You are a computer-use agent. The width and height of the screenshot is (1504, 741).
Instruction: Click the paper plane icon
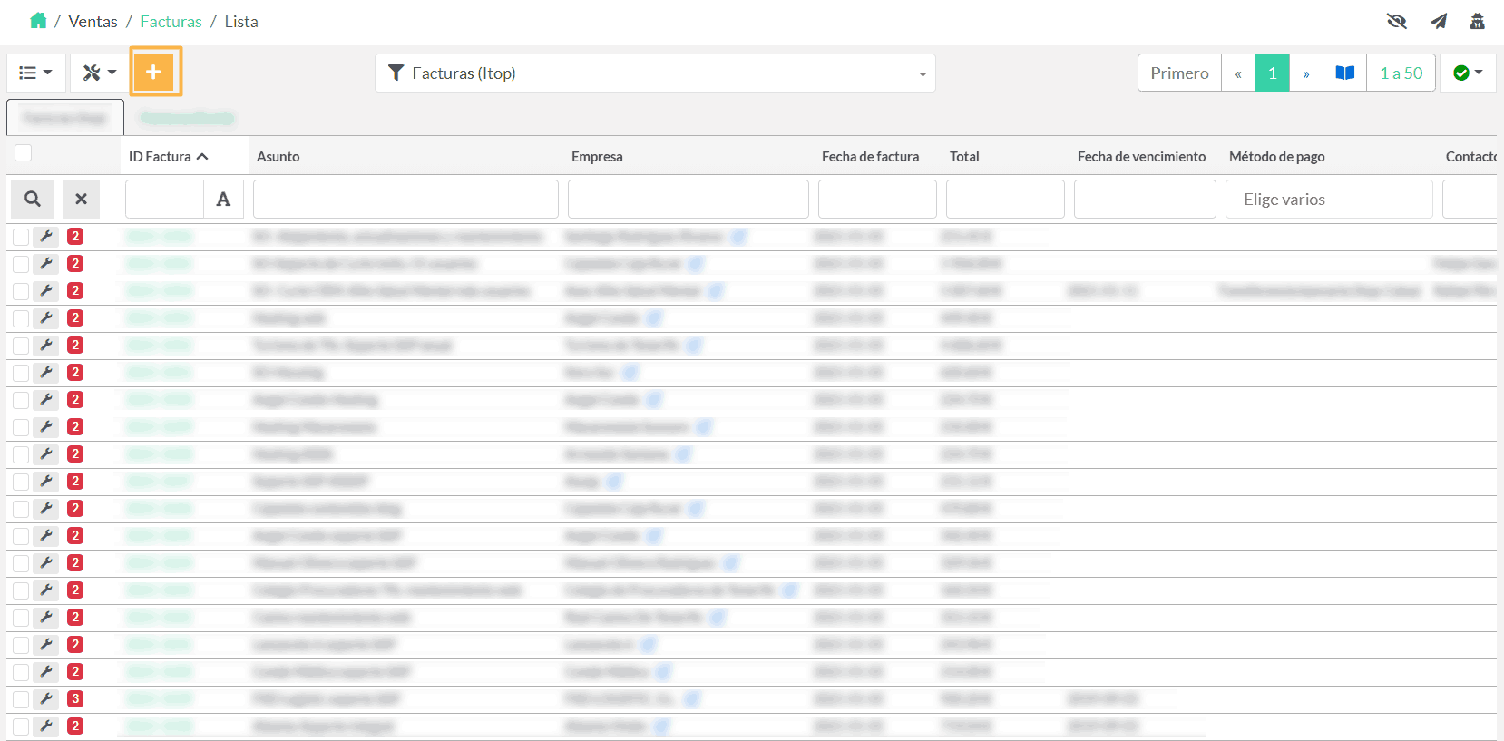(x=1439, y=21)
